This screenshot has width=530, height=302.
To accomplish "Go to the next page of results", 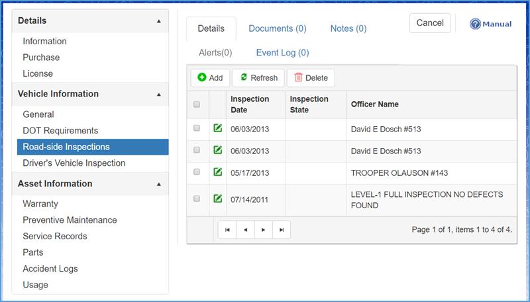I will click(x=264, y=229).
